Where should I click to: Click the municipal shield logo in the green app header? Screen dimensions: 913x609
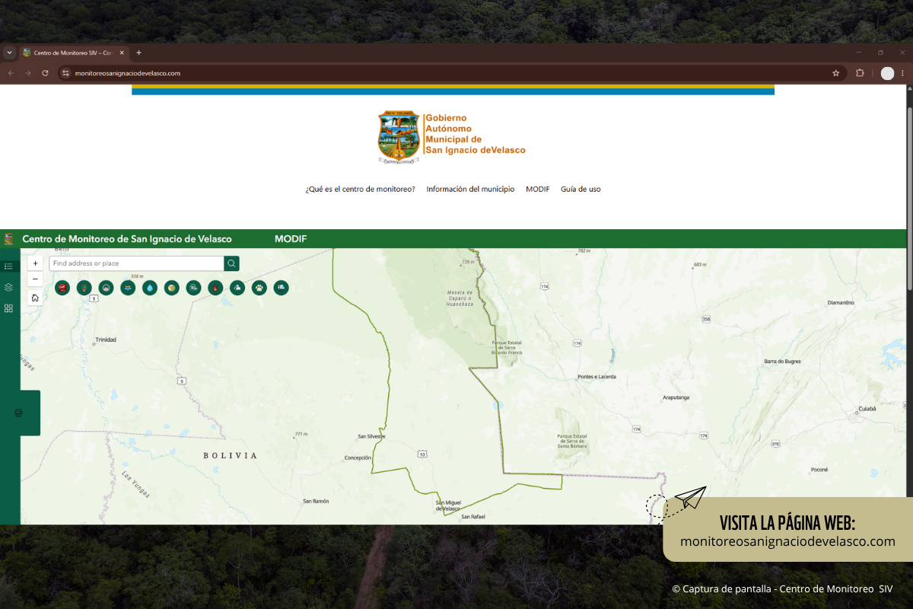point(9,239)
